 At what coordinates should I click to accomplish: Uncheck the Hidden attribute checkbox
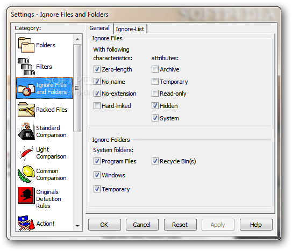click(155, 106)
